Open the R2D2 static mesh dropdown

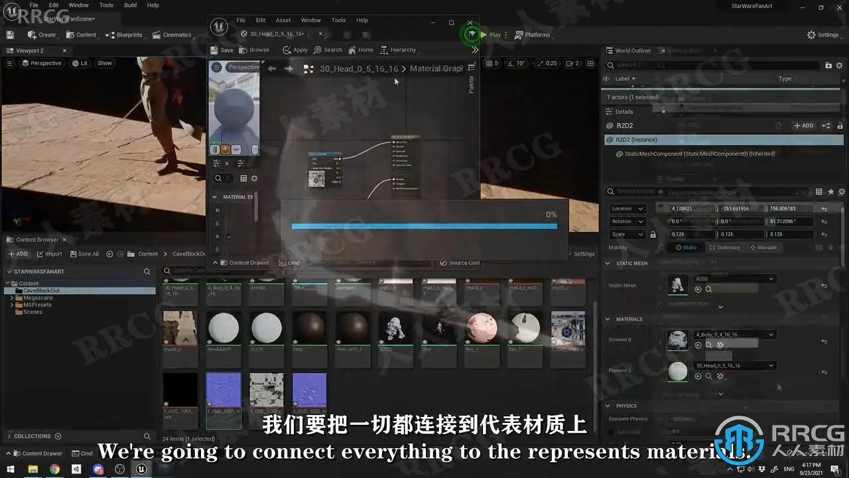734,279
